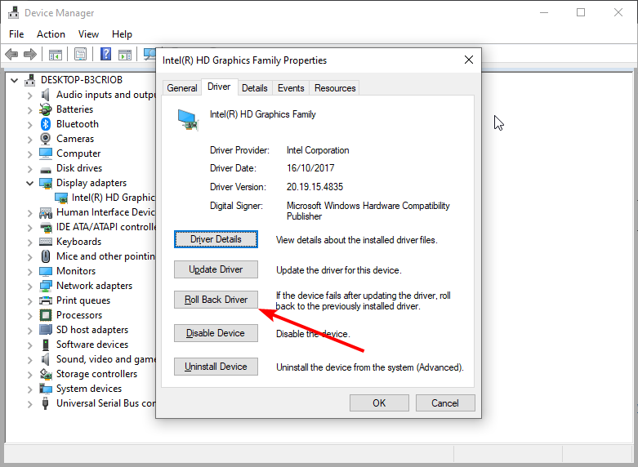Click the Disable Device button

tap(216, 333)
